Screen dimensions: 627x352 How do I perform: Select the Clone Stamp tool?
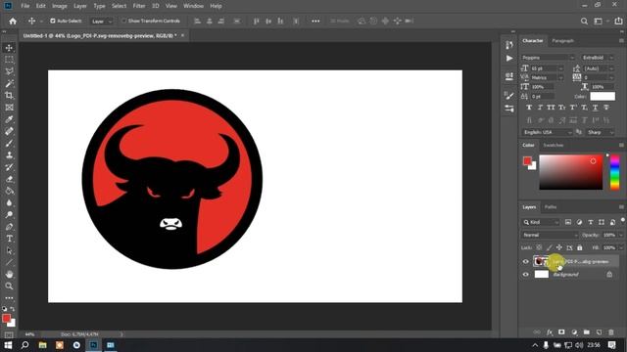9,155
